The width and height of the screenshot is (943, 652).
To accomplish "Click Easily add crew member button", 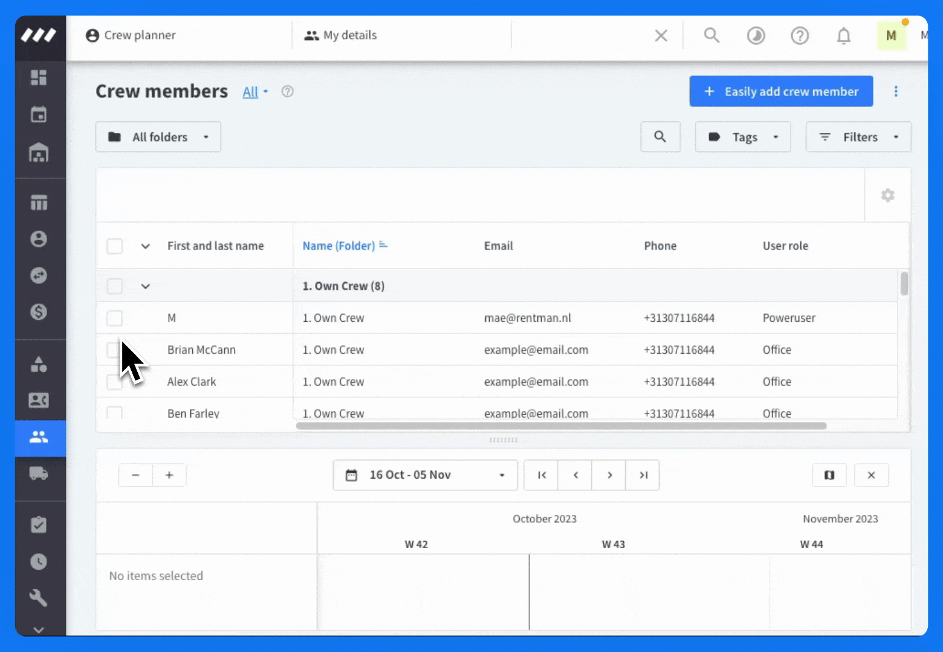I will [x=781, y=91].
